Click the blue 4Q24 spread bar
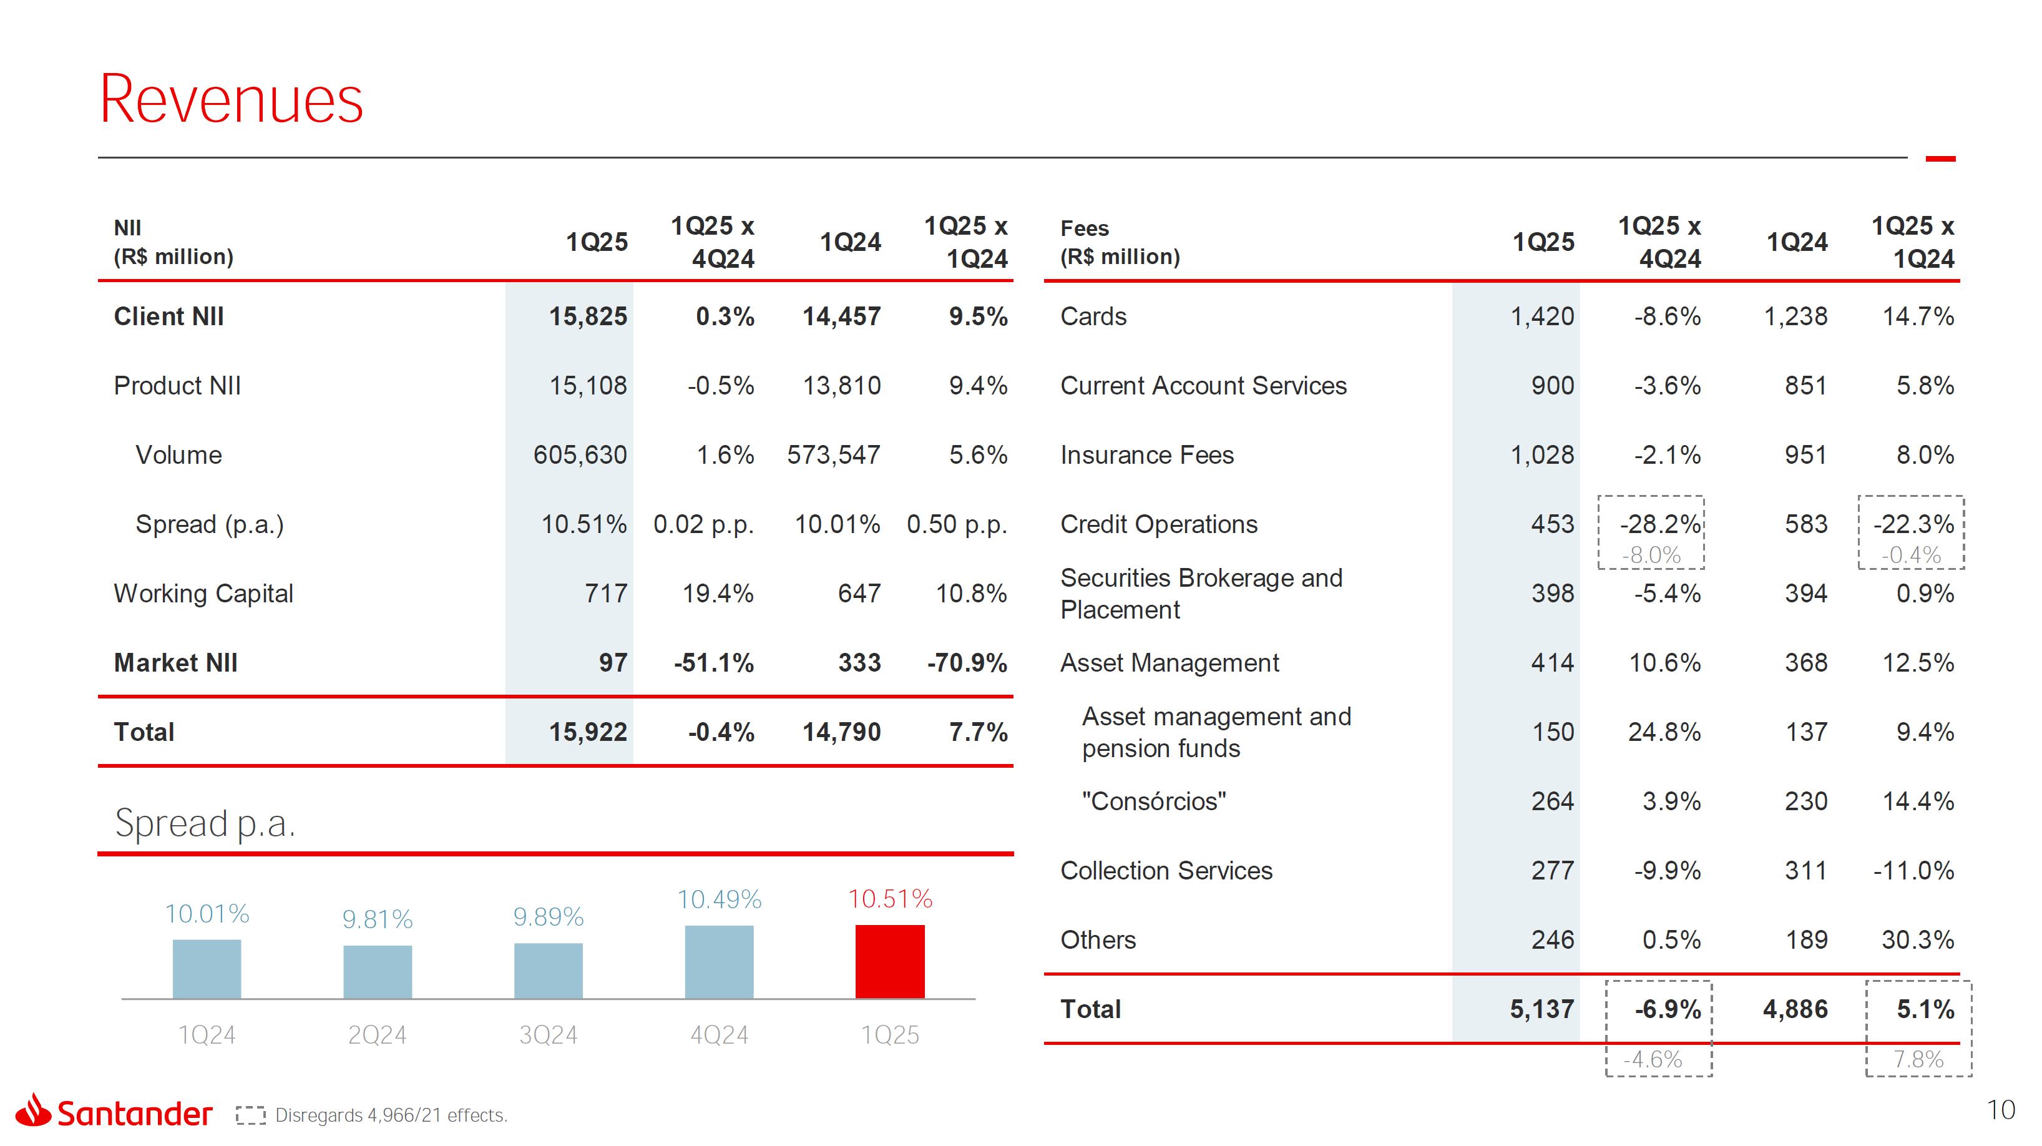This screenshot has height=1146, width=2042. (x=718, y=961)
